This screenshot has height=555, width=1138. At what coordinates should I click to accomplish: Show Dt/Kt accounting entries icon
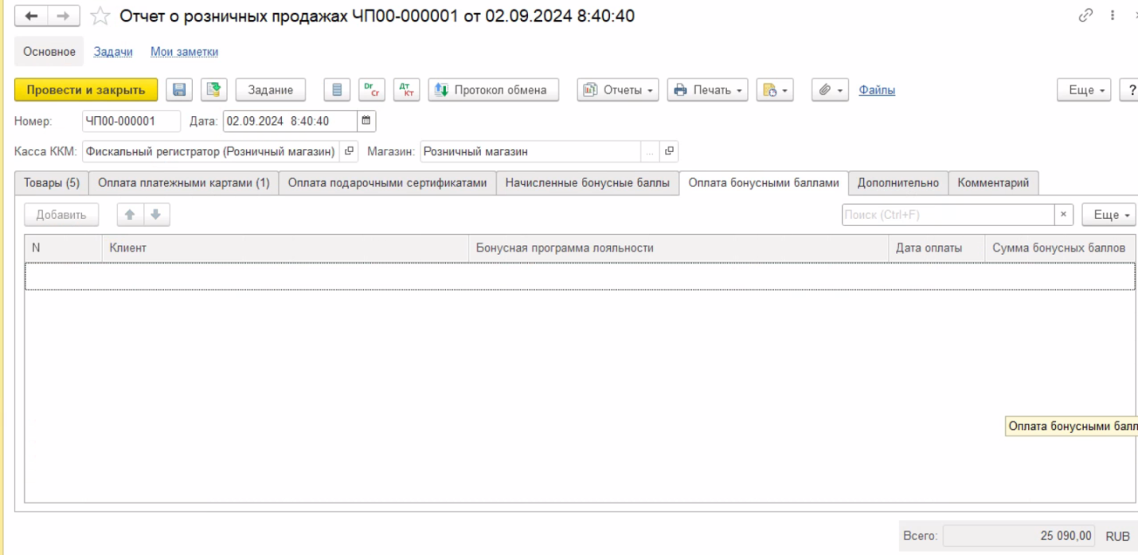pos(372,90)
